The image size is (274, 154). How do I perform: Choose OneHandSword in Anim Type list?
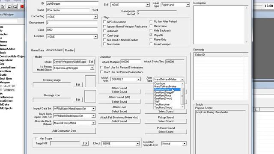click(x=167, y=98)
